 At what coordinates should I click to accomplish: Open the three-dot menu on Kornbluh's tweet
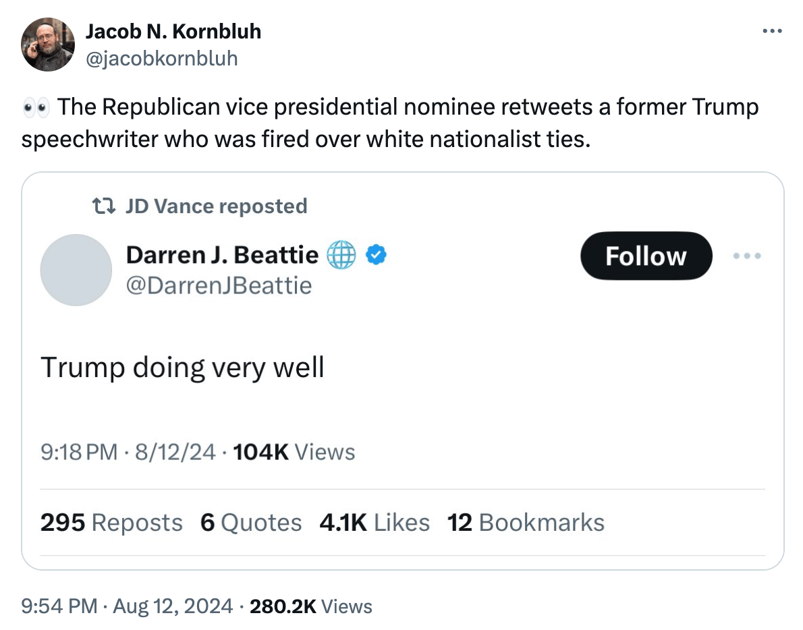[x=772, y=30]
